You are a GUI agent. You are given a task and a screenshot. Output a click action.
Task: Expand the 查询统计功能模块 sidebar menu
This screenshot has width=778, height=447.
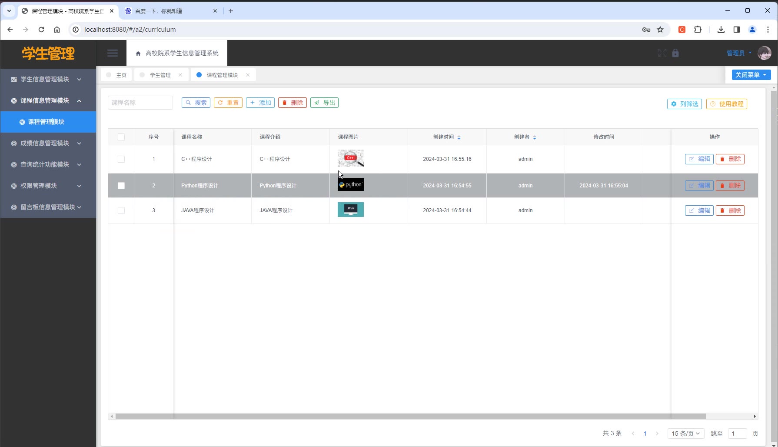tap(48, 164)
